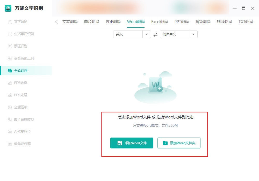Click the PDF转换 sidebar icon
The height and width of the screenshot is (181, 259).
(x=10, y=83)
